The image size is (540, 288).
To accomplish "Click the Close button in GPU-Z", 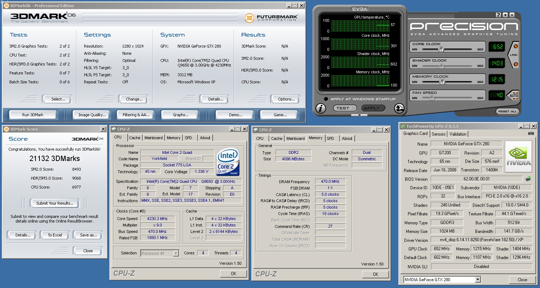I will point(522,280).
